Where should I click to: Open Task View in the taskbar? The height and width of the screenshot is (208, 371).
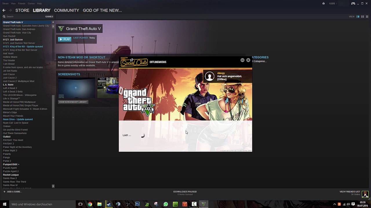tap(80, 204)
